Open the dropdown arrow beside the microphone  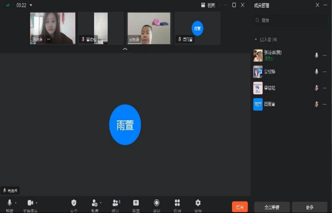tap(16, 203)
